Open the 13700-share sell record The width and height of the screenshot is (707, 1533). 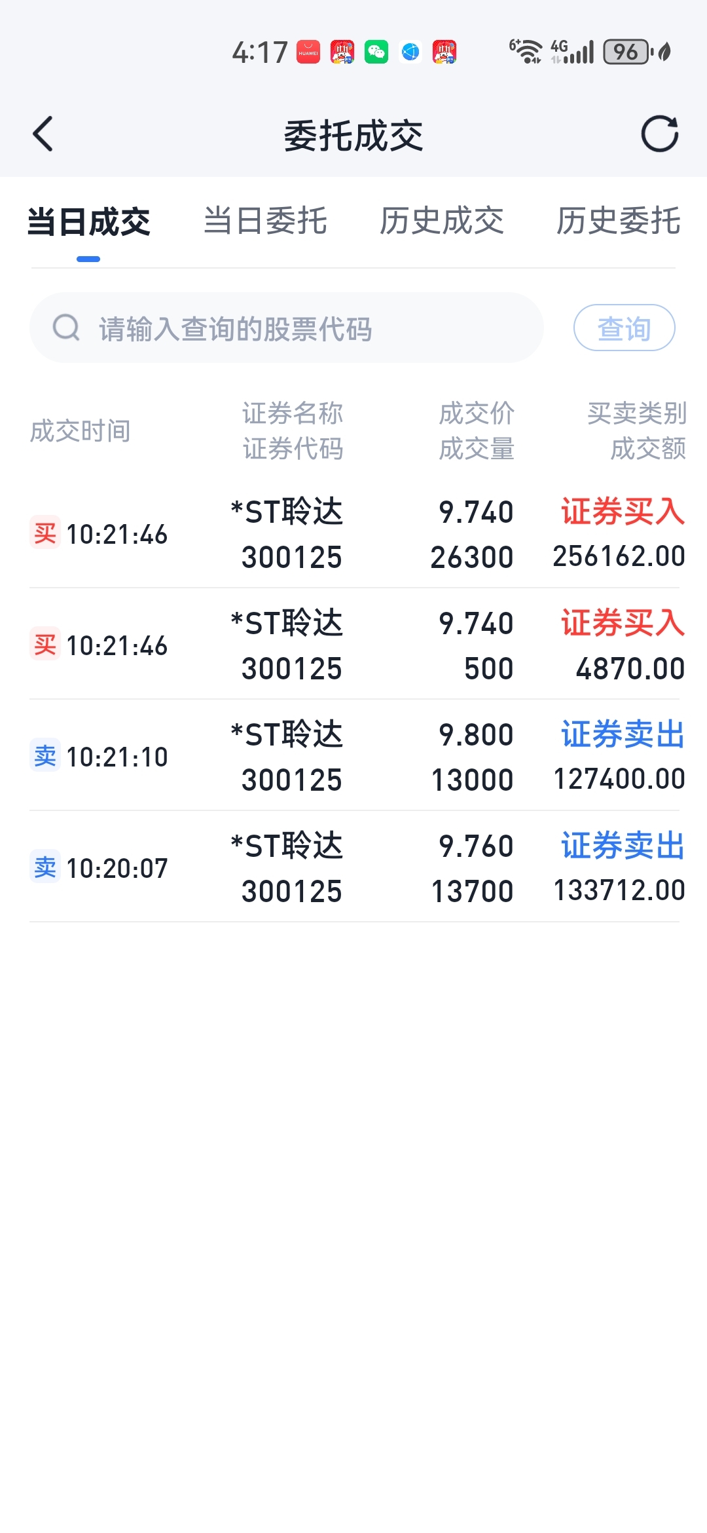tap(353, 867)
